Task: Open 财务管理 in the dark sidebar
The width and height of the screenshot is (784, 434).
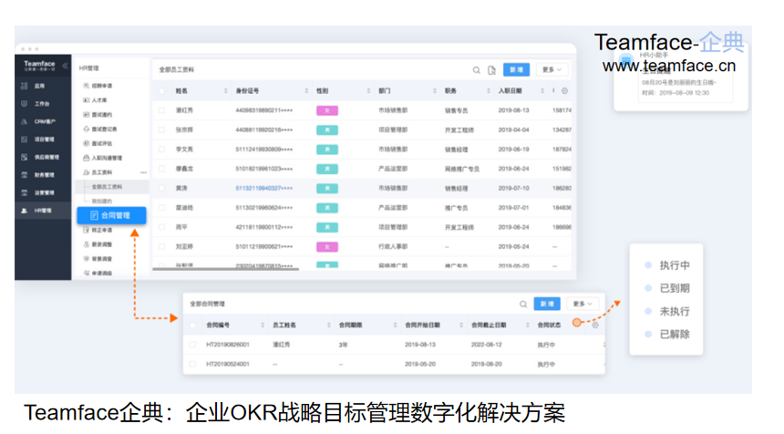Action: [x=43, y=175]
